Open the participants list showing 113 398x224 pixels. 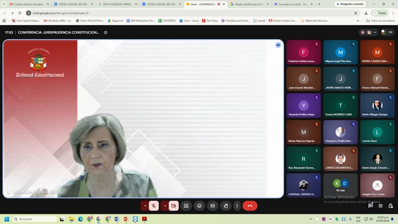click(388, 32)
